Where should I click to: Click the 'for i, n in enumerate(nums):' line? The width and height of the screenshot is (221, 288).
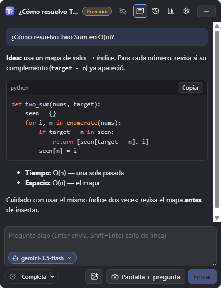tap(73, 123)
